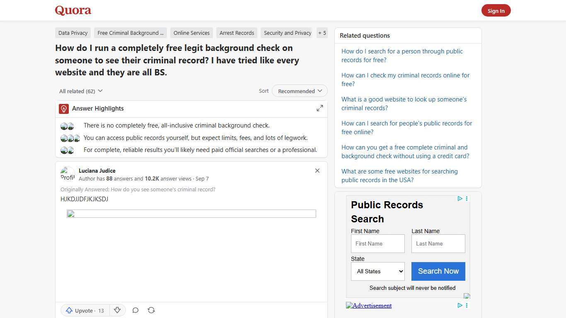Screen dimensions: 566x318
Task: Click the Sign In button
Action: pos(496,10)
